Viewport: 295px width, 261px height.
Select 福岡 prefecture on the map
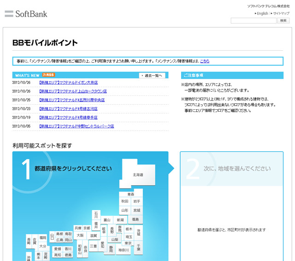(x=43, y=238)
